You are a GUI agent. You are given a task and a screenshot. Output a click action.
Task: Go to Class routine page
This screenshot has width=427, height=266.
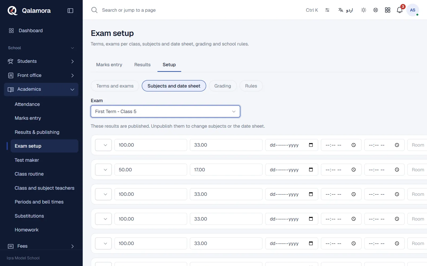29,174
